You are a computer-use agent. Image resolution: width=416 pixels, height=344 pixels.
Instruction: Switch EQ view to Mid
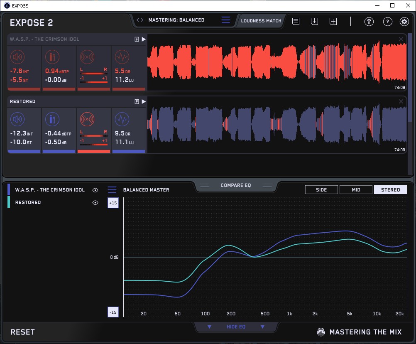pos(356,190)
